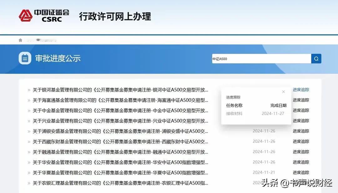This screenshot has height=193, width=338.
Task: Open the 浦银安盛基金 application entry
Action: point(120,131)
